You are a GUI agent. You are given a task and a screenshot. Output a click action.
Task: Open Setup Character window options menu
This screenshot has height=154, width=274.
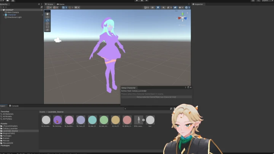(185, 87)
